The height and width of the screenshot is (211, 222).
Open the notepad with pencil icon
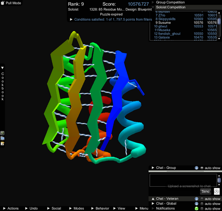(3, 144)
